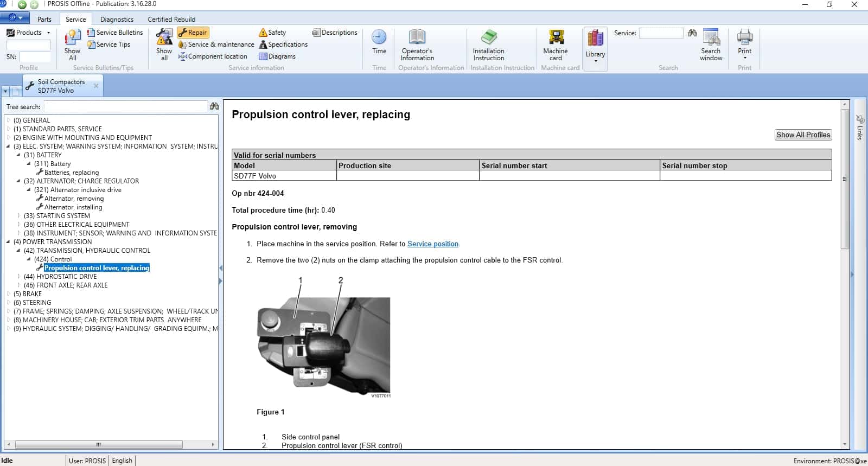Click the Tree search field
The height and width of the screenshot is (466, 868).
coord(126,107)
